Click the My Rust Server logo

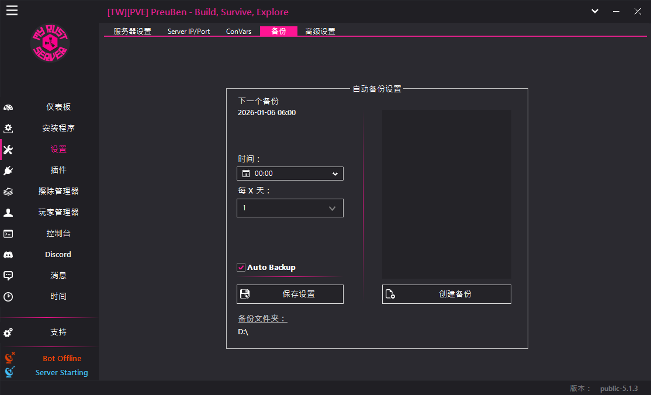(x=50, y=44)
